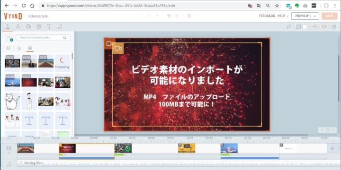This screenshot has width=341, height=170.
Task: Open the Character library tab
Action: coord(18,26)
